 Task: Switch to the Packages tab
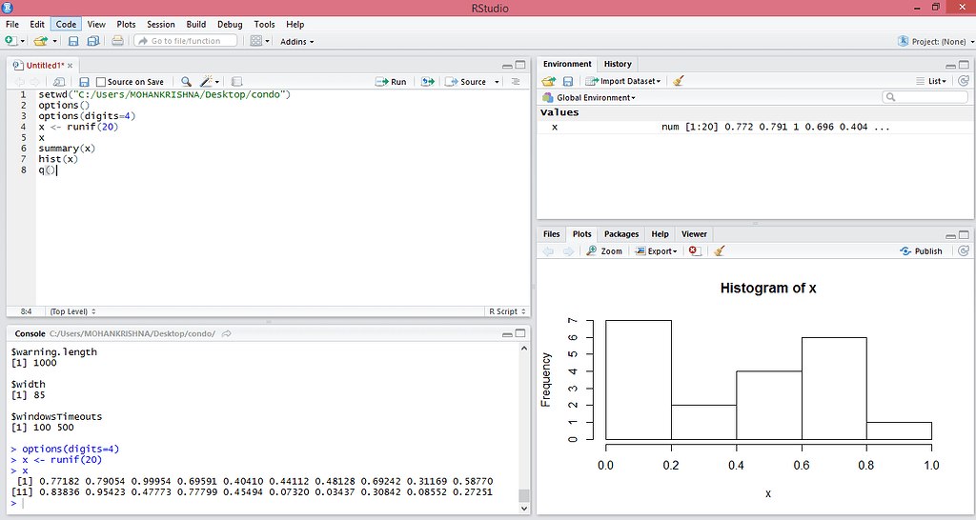tap(621, 234)
